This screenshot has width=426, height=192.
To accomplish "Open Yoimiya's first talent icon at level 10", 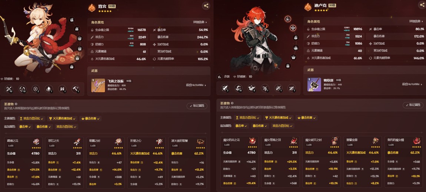I will (x=9, y=89).
